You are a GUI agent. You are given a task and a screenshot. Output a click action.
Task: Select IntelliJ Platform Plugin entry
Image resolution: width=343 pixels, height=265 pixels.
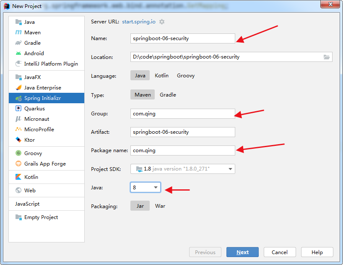click(x=47, y=64)
